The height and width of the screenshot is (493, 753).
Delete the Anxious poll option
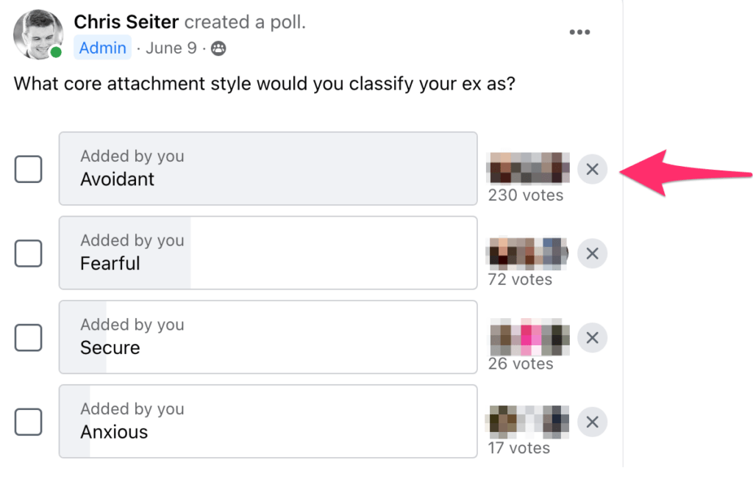592,422
